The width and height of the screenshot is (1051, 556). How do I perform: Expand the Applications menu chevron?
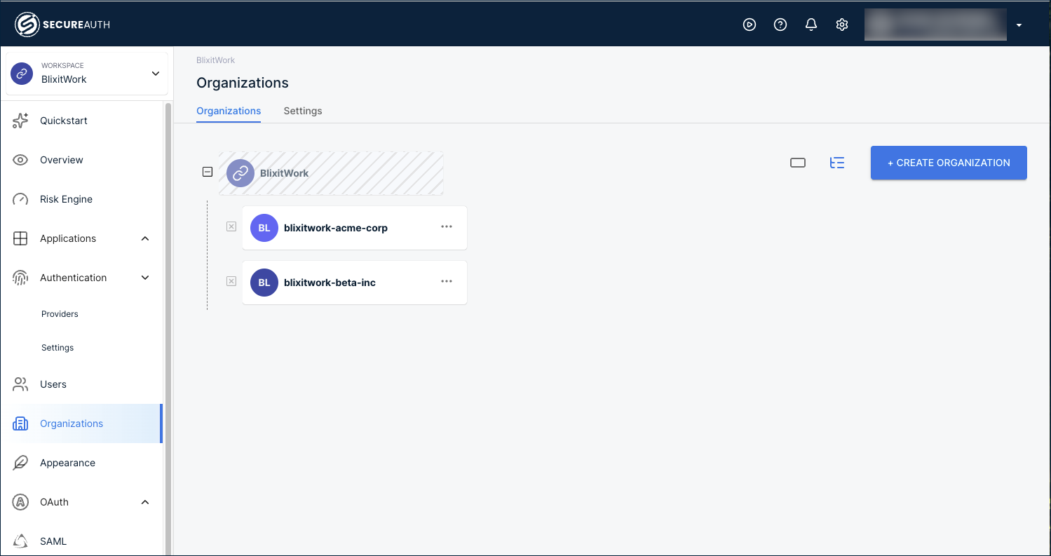[145, 238]
